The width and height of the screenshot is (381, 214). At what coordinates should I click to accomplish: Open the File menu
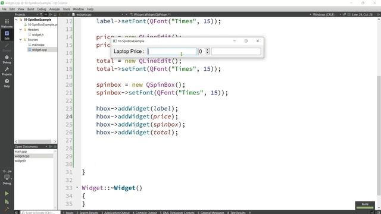(4, 10)
